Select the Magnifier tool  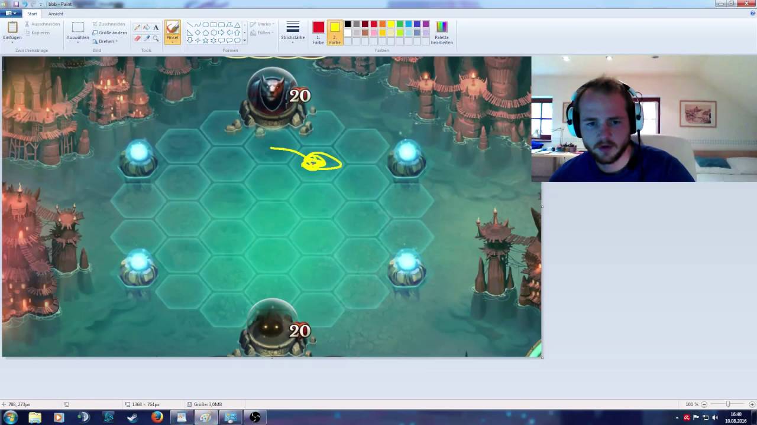[x=156, y=38]
